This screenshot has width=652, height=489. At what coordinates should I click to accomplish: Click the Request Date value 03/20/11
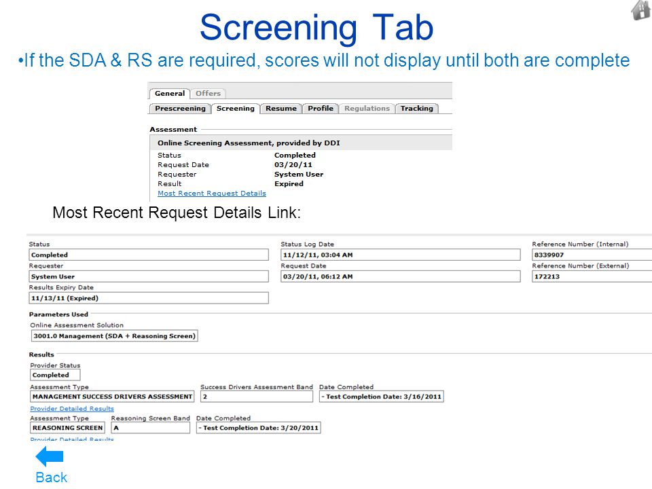tap(293, 164)
